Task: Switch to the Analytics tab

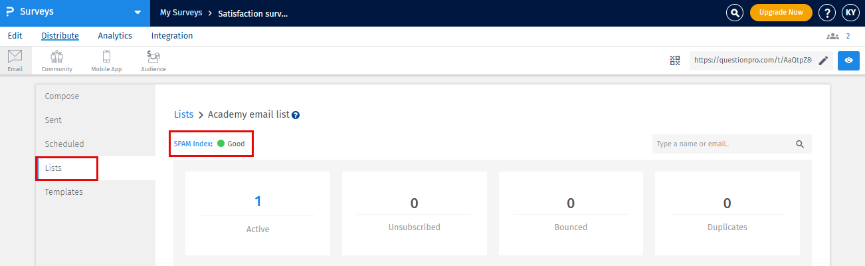Action: coord(115,36)
